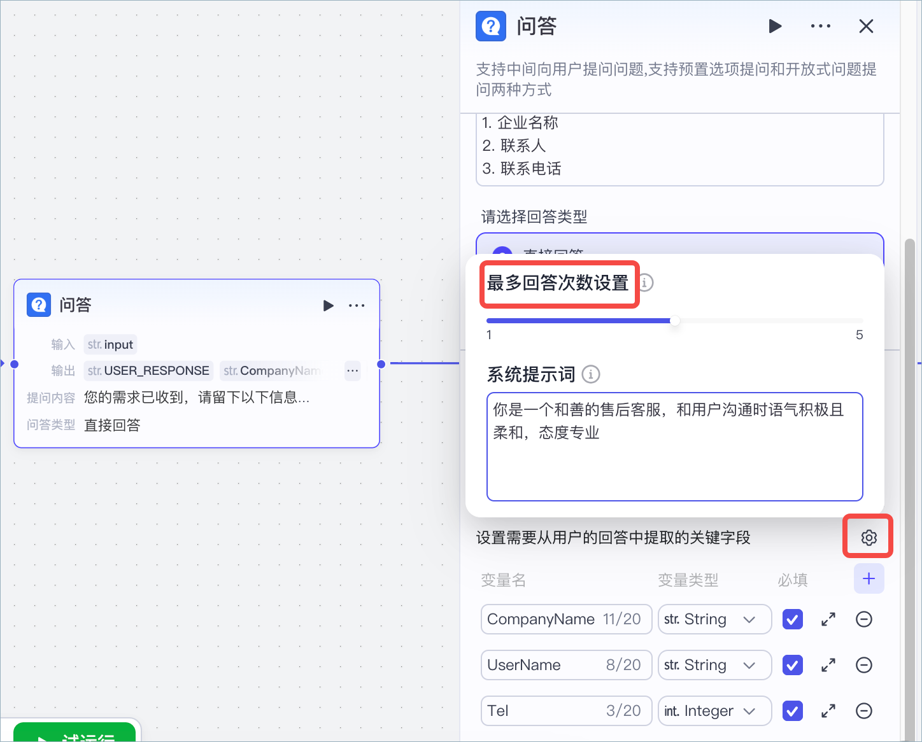Open the panel's three-dot more menu
The image size is (922, 742).
(820, 26)
